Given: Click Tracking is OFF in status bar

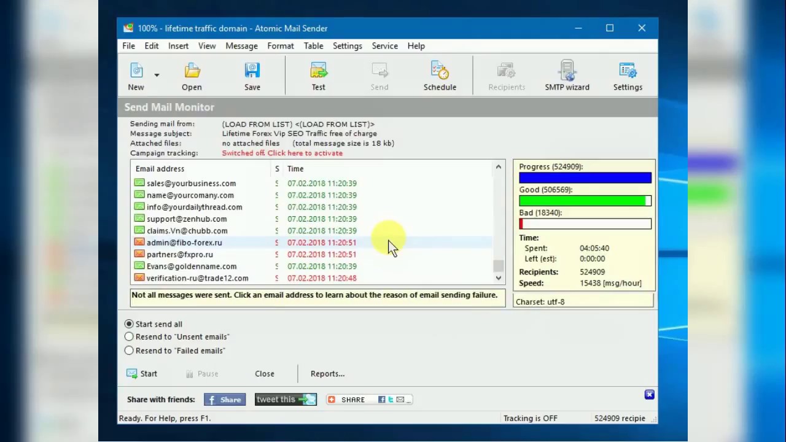Looking at the screenshot, I should click(x=531, y=418).
